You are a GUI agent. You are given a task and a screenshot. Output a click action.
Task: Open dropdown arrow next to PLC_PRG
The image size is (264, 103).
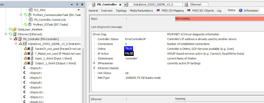point(78,10)
